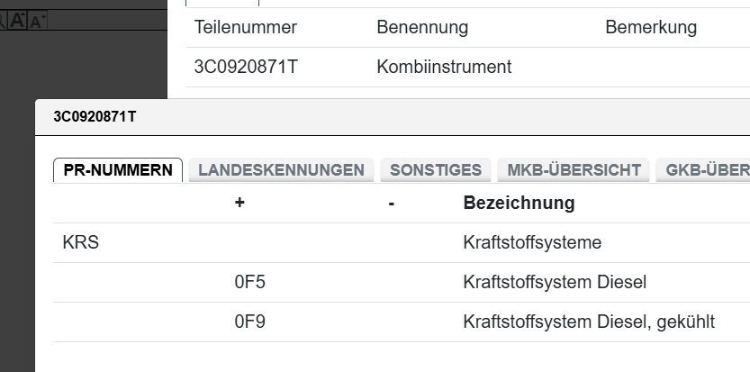Click the Bezeichnung column header

(x=519, y=203)
